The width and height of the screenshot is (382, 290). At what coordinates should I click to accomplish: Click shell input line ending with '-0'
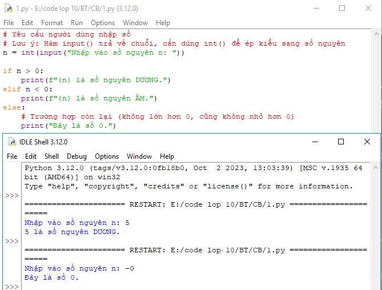[79, 268]
